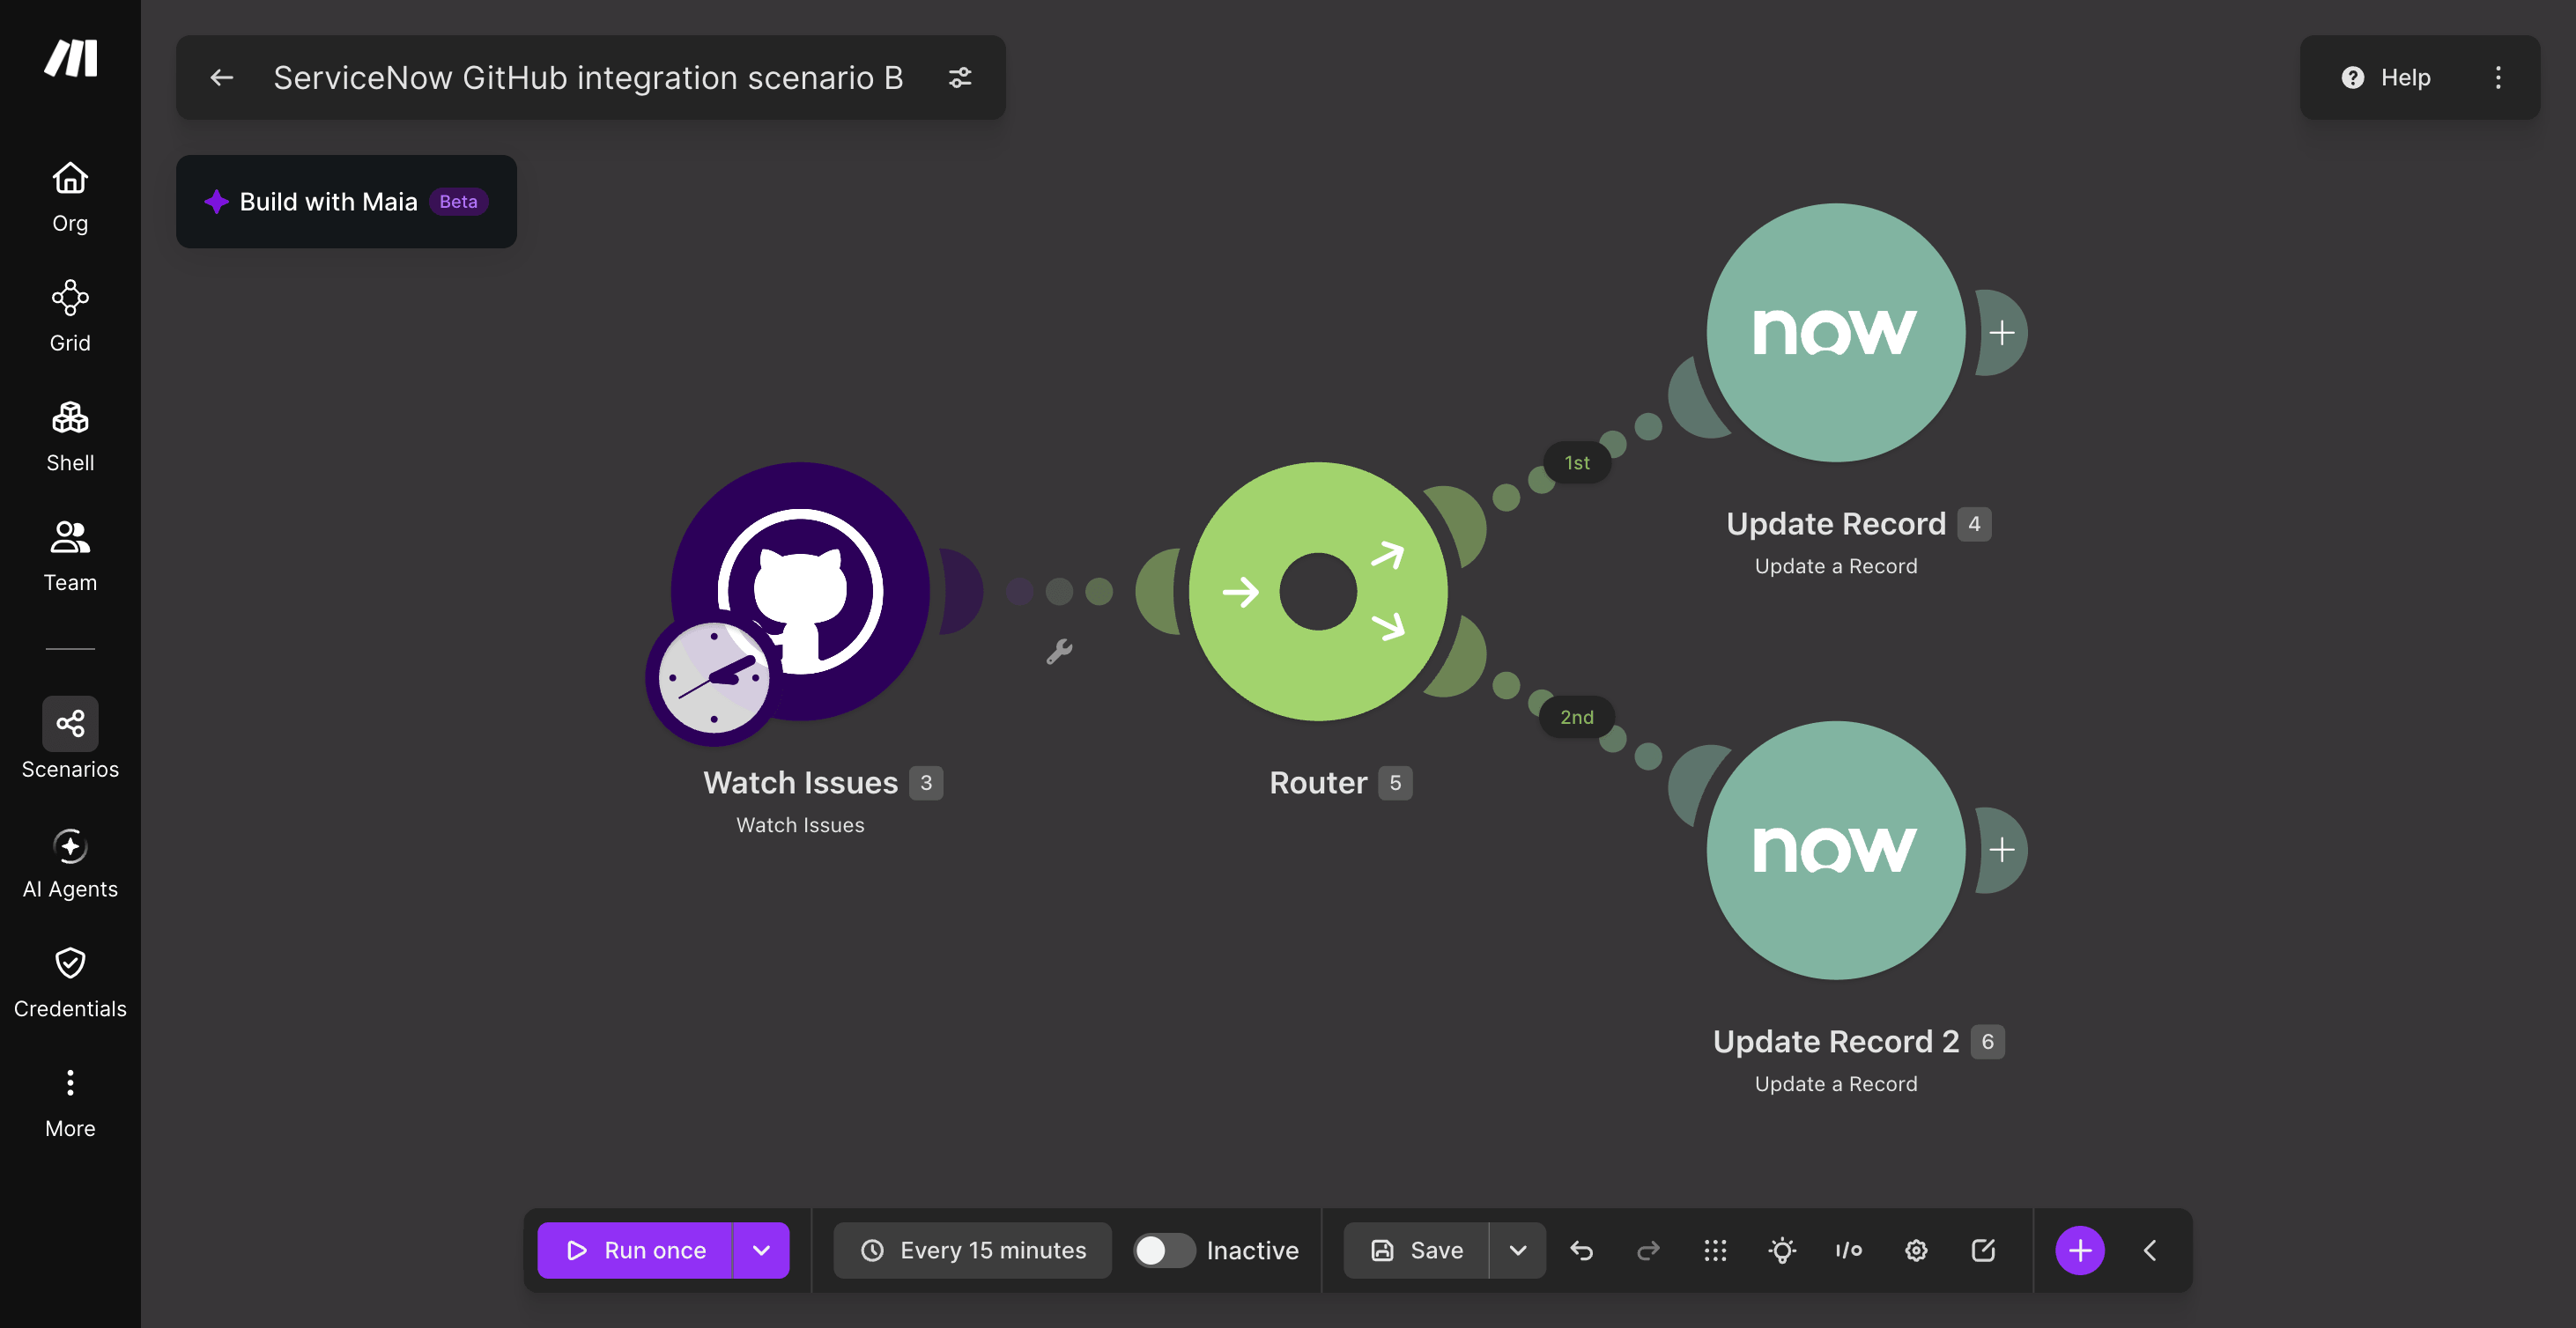Open scenario inputs and outputs icon
The width and height of the screenshot is (2576, 1328).
(x=1849, y=1250)
